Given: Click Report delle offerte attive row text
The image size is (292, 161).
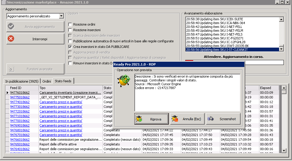Looking at the screenshot, I should pos(58,144).
